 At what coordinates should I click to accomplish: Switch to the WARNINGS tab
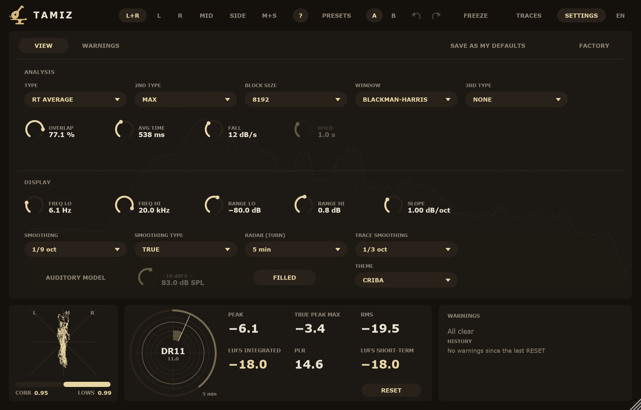click(101, 45)
